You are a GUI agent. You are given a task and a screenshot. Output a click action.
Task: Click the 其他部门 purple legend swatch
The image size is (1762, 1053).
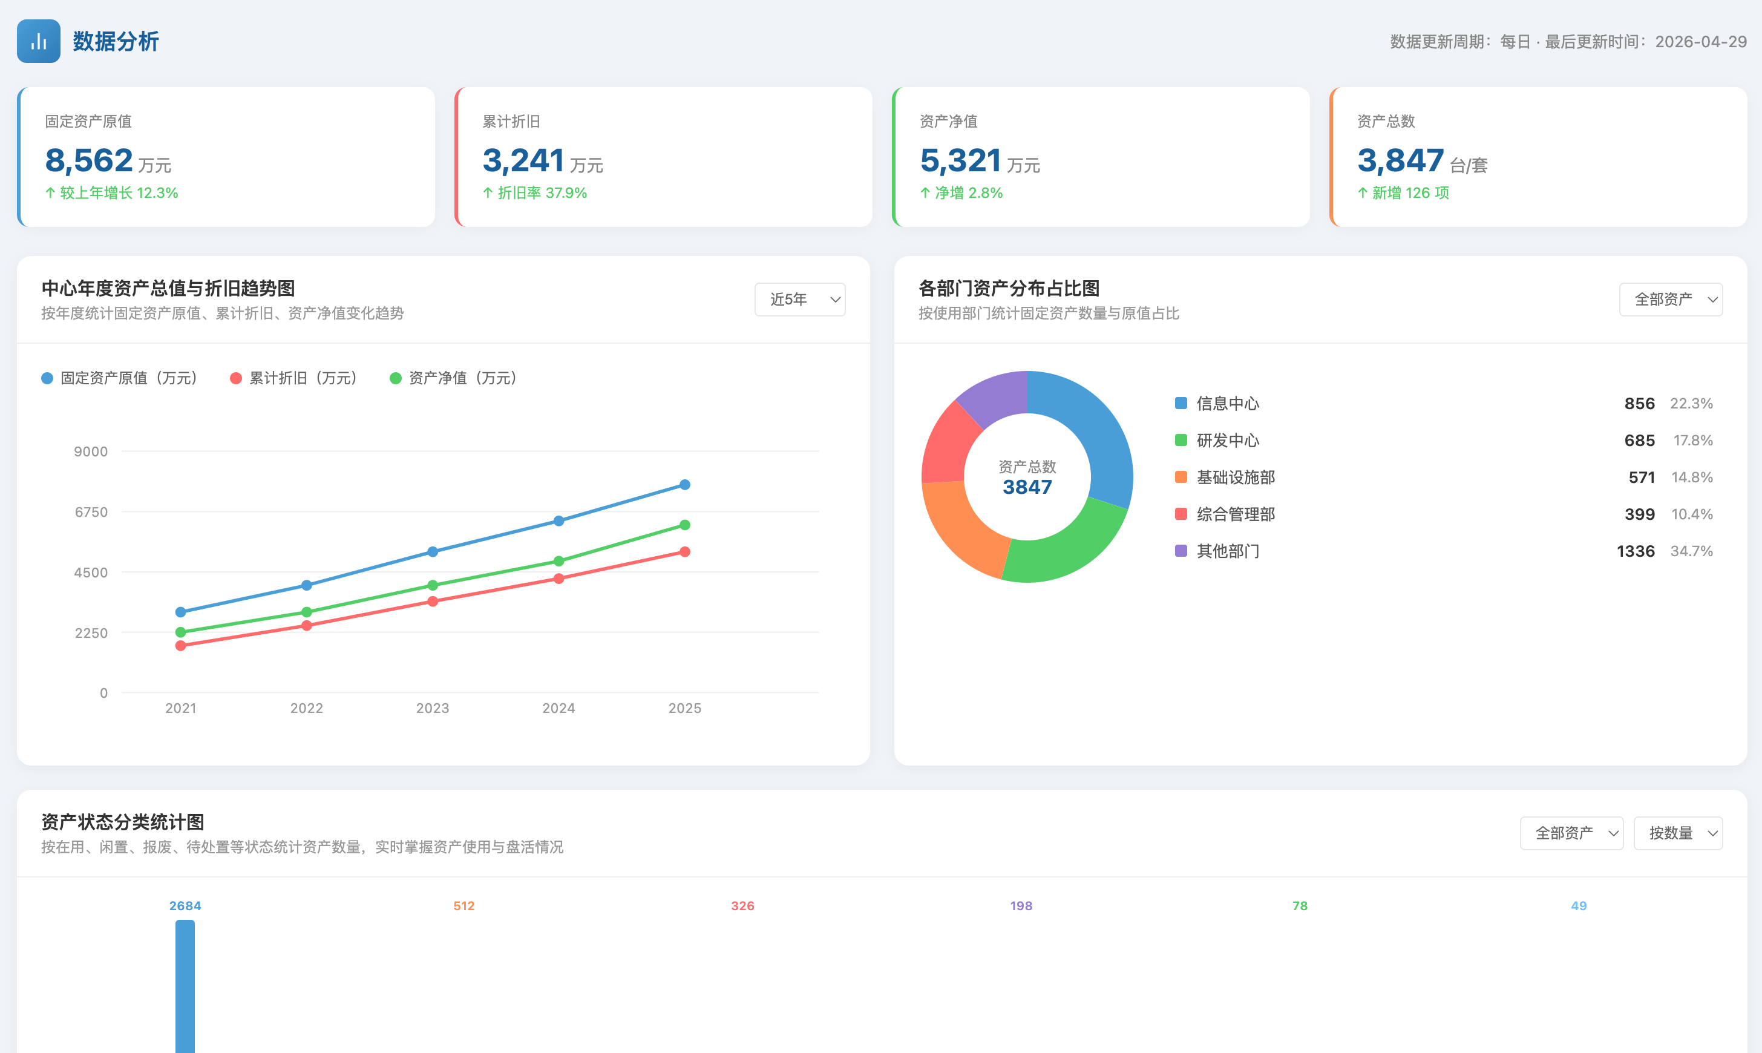point(1181,551)
